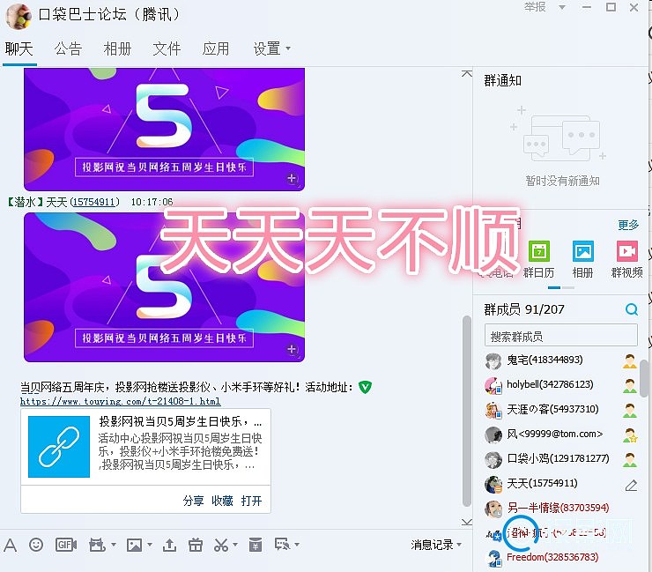Click the green security shield icon

(365, 387)
